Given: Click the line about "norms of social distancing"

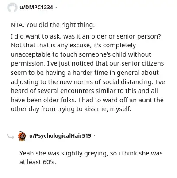Looking at the screenshot, I should click(x=88, y=82).
